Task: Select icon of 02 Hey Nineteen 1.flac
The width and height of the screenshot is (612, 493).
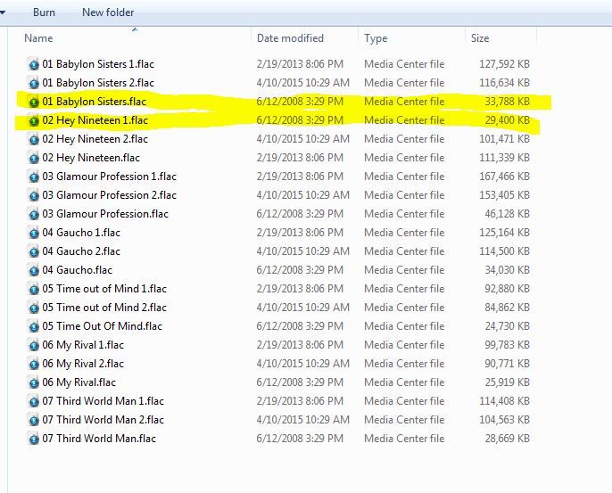Action: click(x=34, y=120)
